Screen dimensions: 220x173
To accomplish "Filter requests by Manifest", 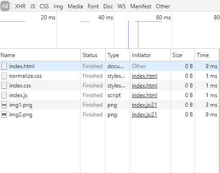I will click(x=141, y=6).
